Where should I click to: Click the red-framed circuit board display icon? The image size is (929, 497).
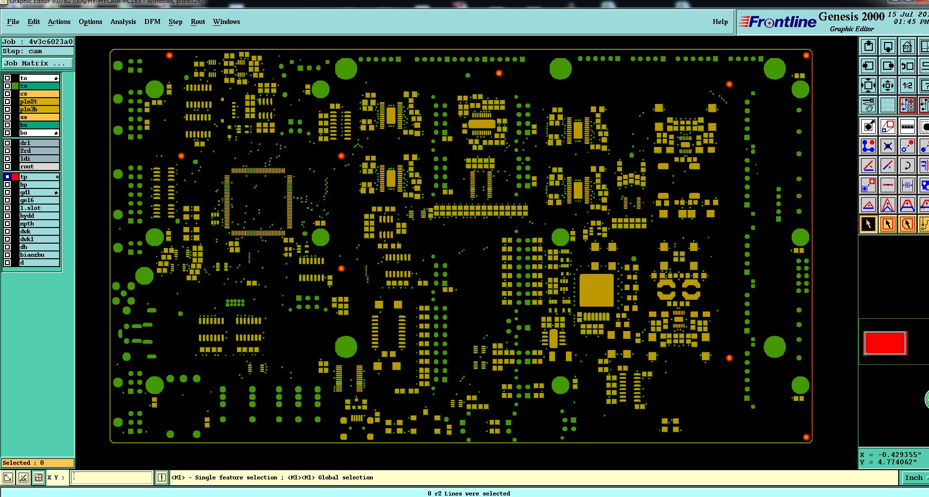point(907,105)
